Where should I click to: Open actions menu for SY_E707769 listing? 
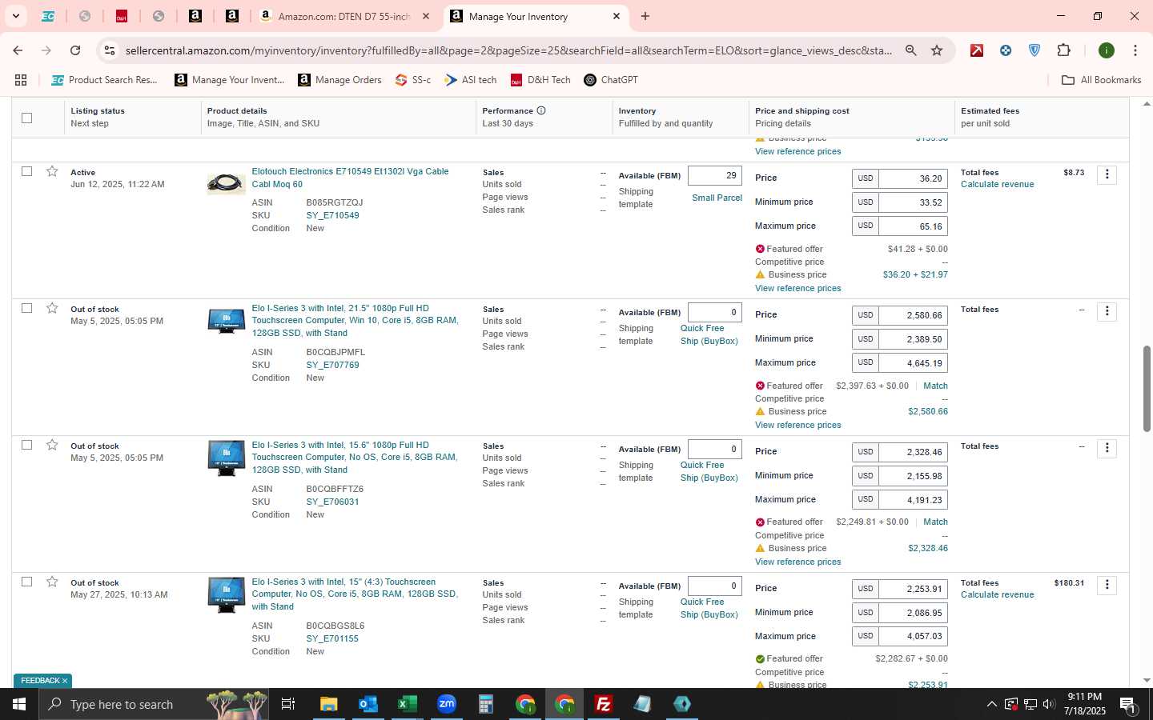tap(1107, 311)
